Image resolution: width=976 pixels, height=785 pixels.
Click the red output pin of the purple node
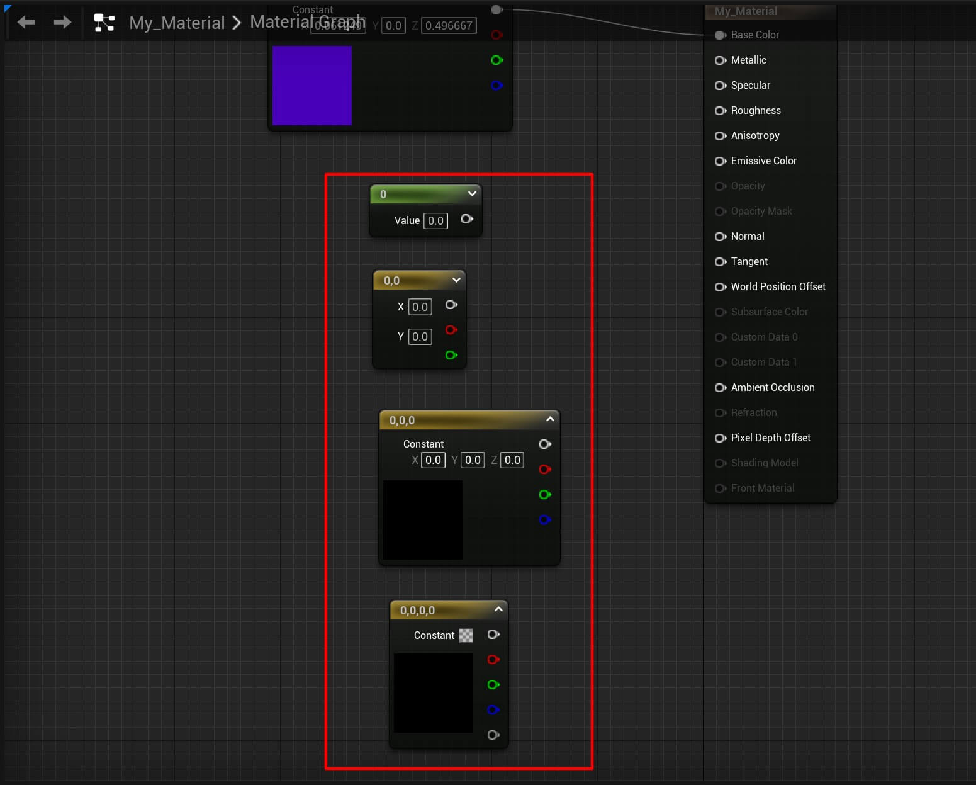(x=497, y=35)
